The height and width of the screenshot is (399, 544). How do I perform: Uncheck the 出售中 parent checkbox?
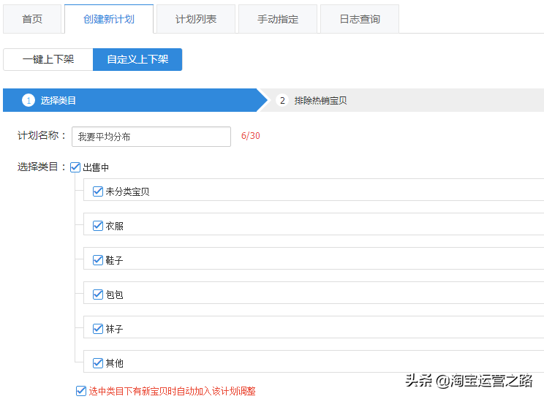75,167
